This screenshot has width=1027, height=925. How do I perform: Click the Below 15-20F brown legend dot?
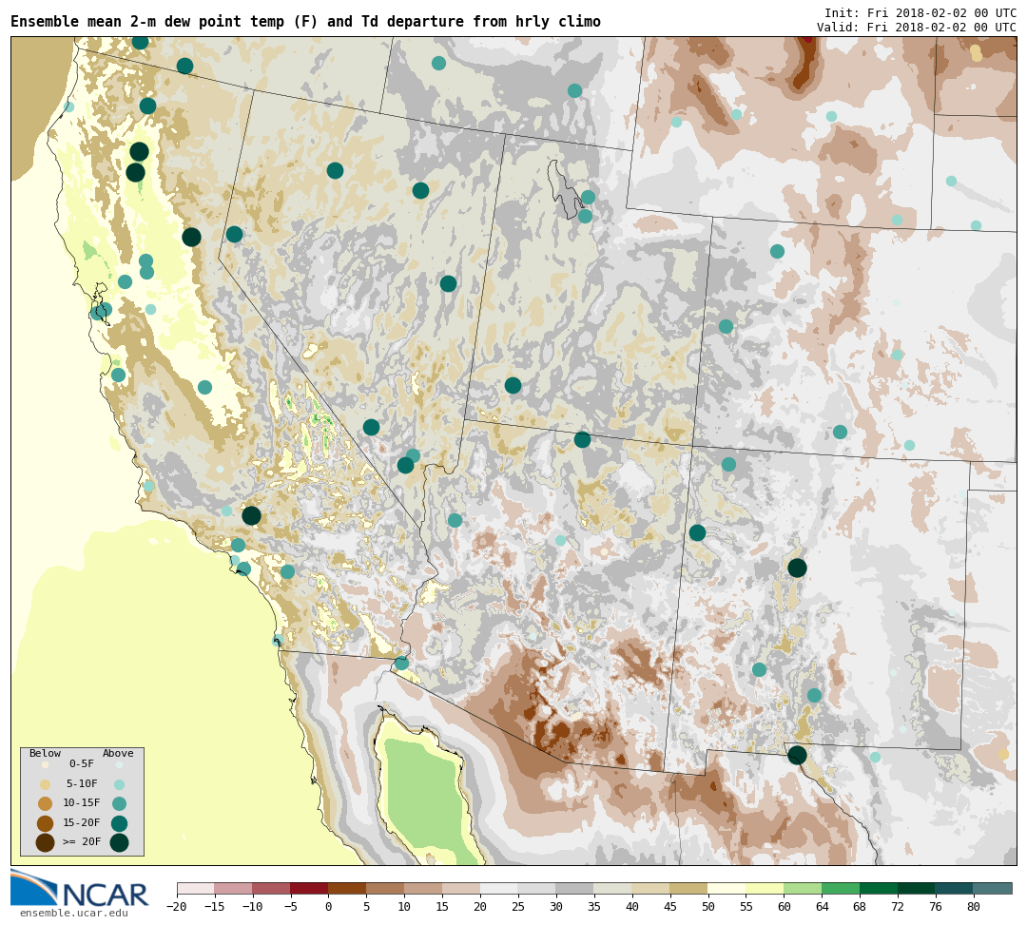[46, 823]
